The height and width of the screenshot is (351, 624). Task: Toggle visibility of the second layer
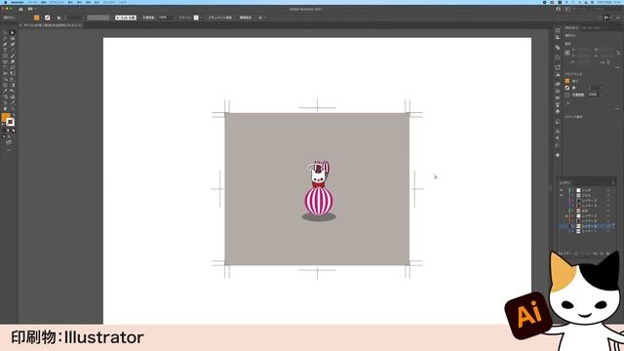562,195
